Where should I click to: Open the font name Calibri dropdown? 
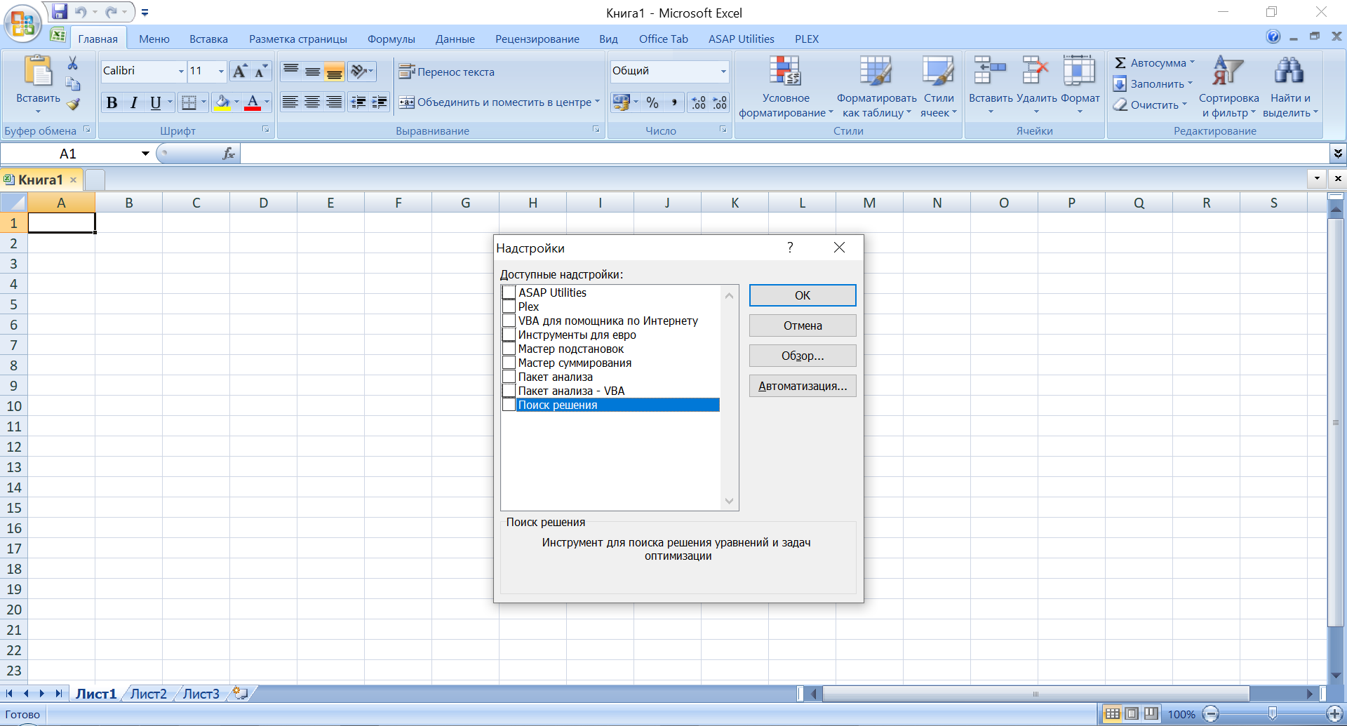181,71
